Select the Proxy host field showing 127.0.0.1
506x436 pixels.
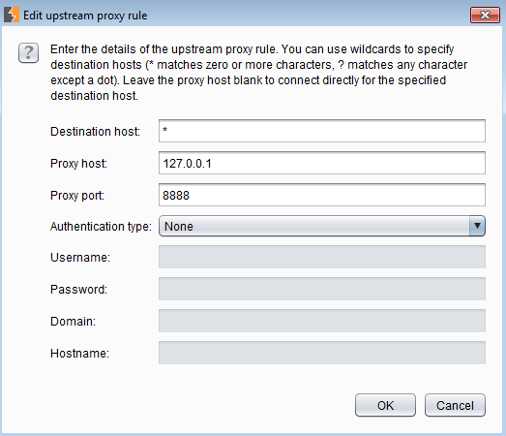coord(322,163)
